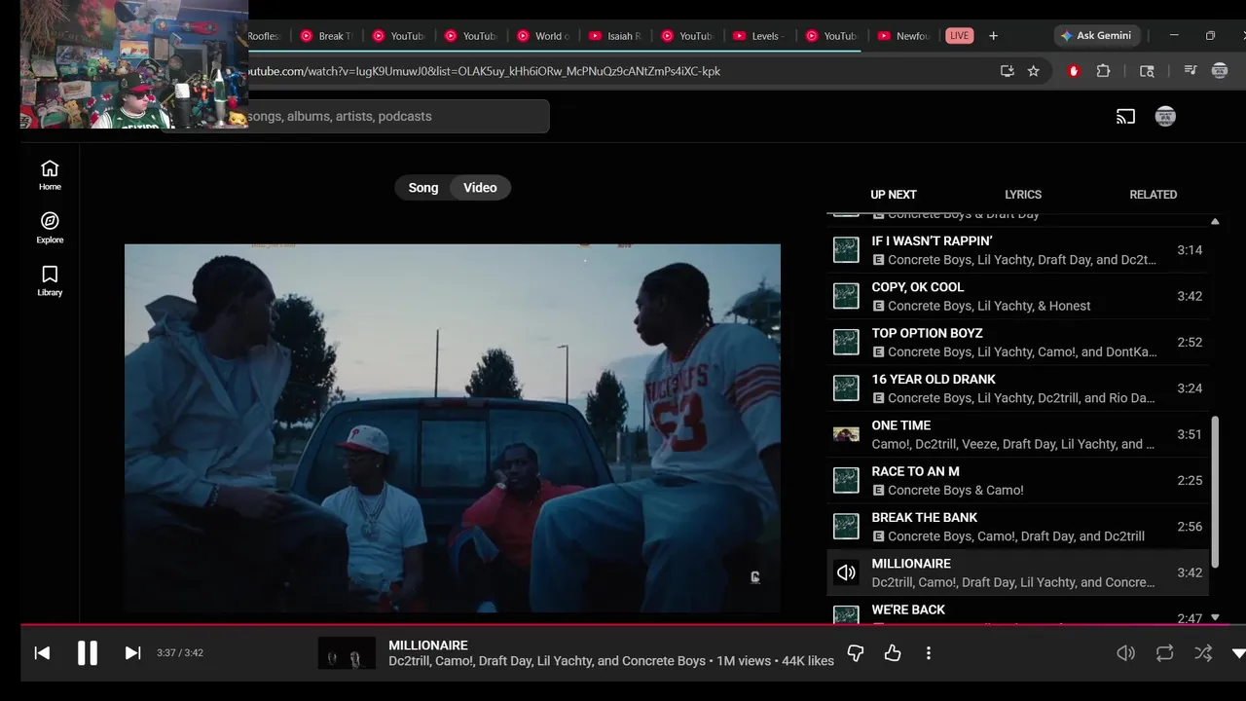The width and height of the screenshot is (1246, 701).
Task: Like the song MILLIONAIRE
Action: [893, 653]
